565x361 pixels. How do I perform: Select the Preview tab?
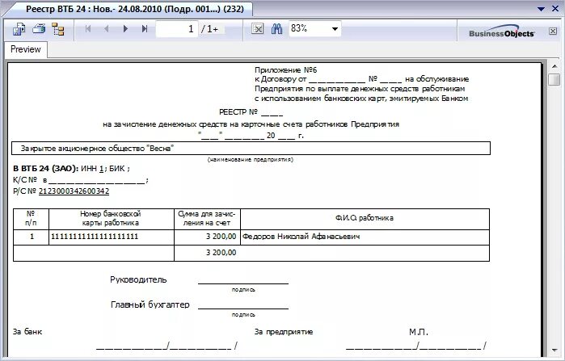(26, 49)
